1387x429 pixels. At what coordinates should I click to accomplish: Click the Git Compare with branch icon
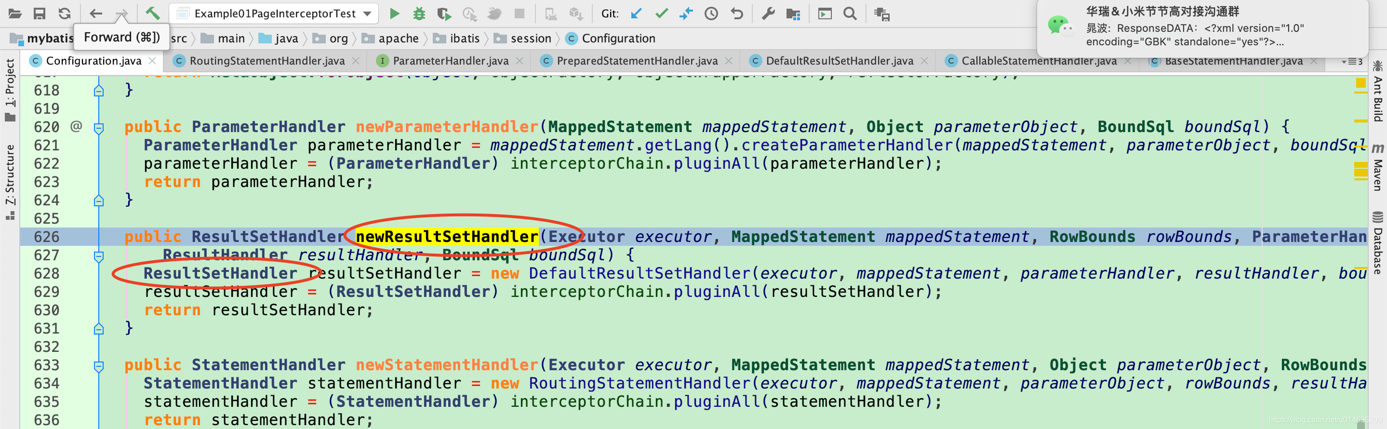pyautogui.click(x=686, y=13)
